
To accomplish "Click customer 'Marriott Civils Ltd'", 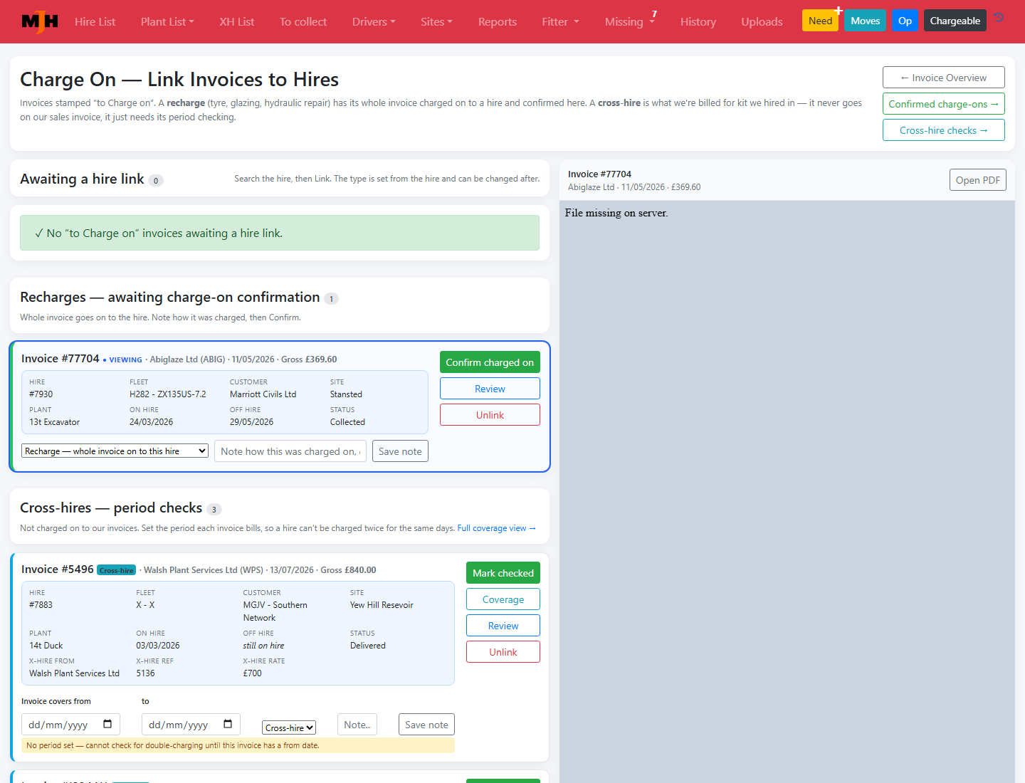I will [x=263, y=394].
